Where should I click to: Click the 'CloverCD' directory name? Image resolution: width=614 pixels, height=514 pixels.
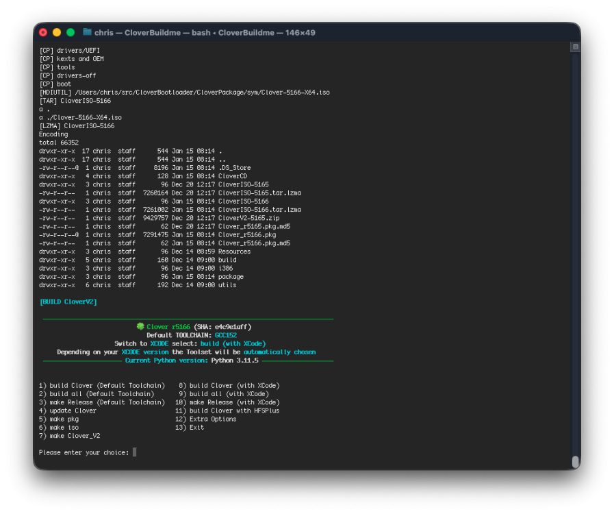[233, 176]
